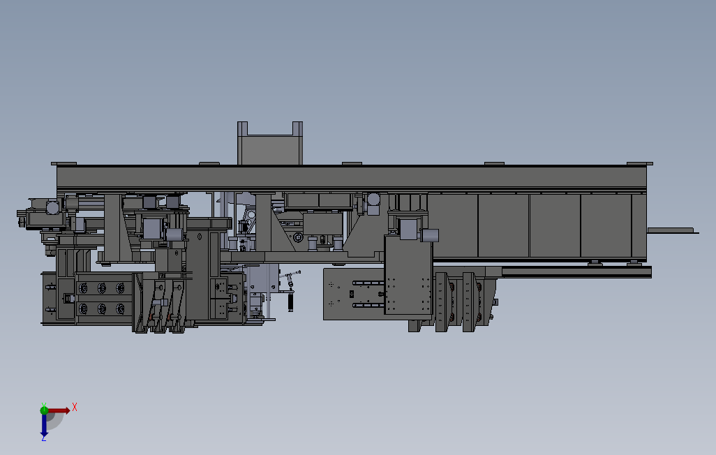Select the long horizontal main beam of the machine
Image resolution: width=716 pixels, height=455 pixels.
click(352, 178)
